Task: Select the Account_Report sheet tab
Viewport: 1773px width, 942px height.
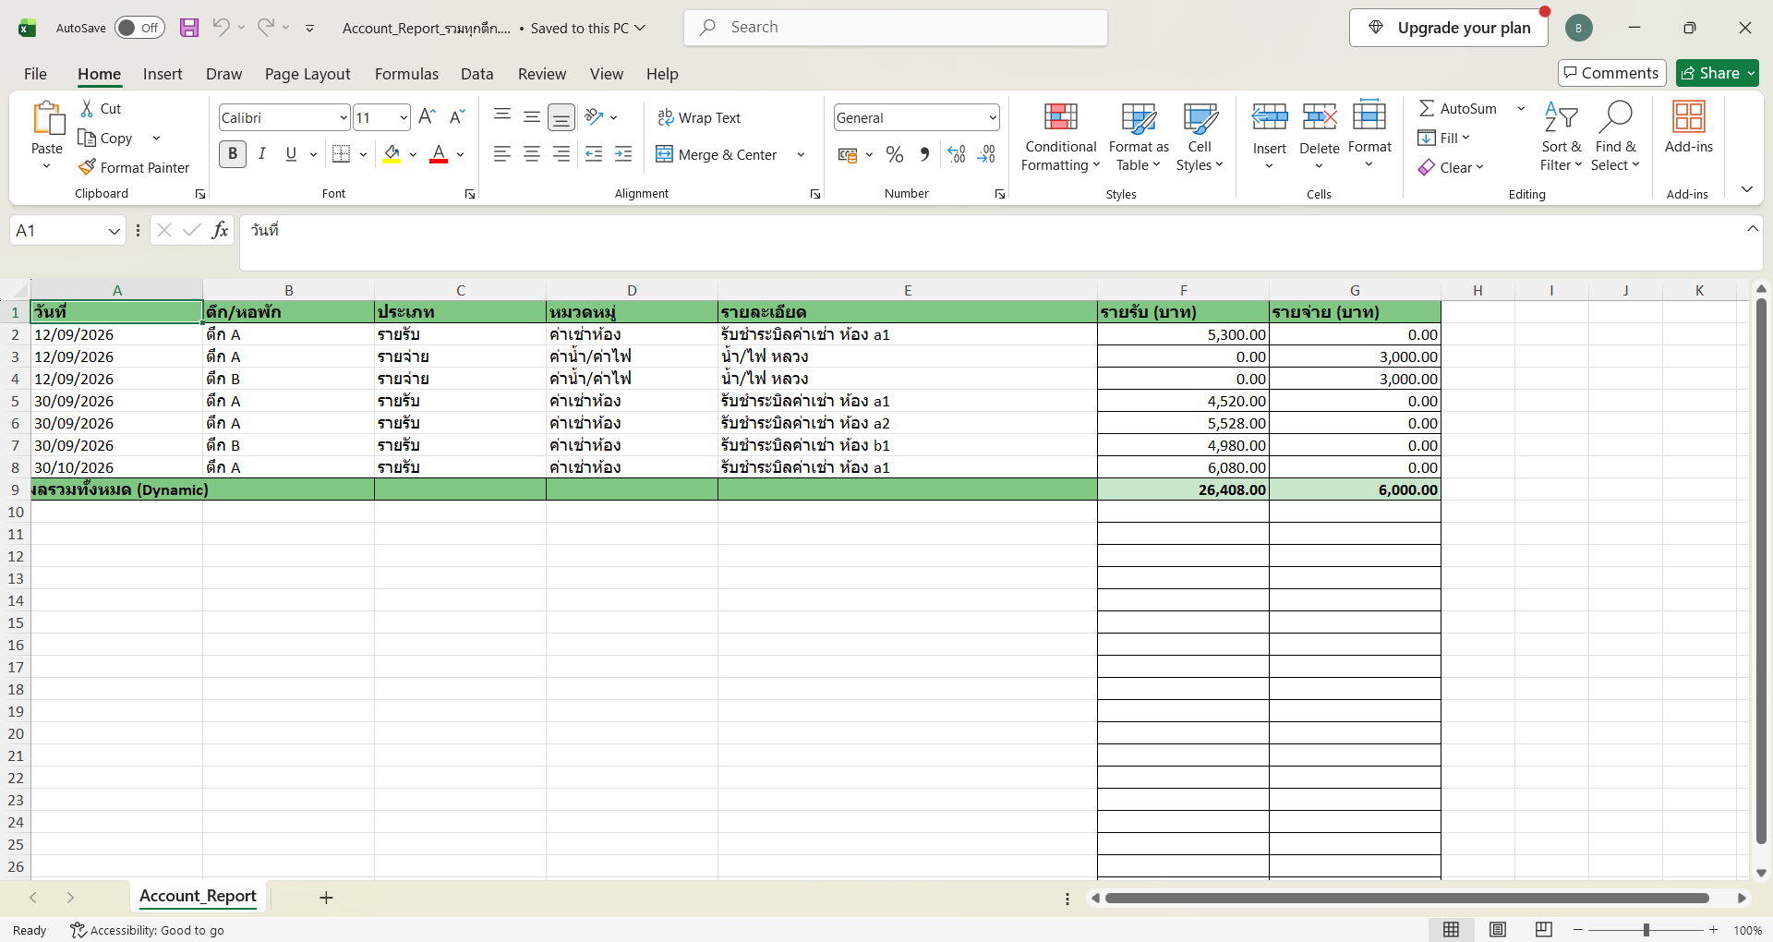Action: 198,896
